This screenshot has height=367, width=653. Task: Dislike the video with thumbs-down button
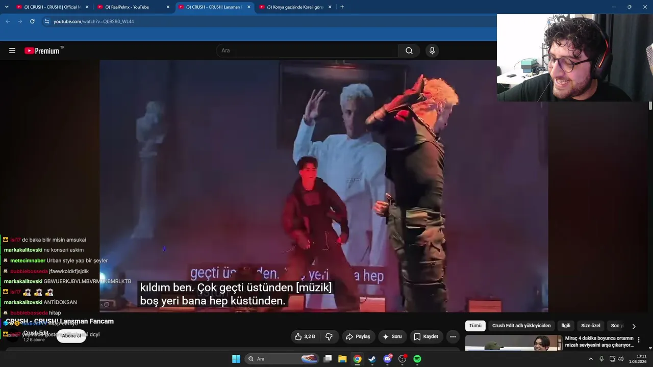(329, 336)
